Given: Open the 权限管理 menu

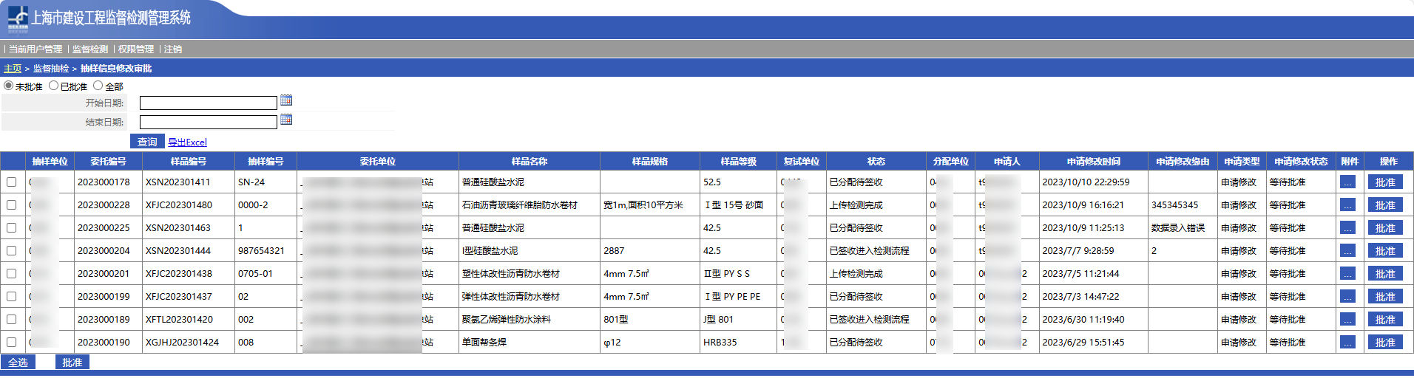Looking at the screenshot, I should (x=136, y=49).
